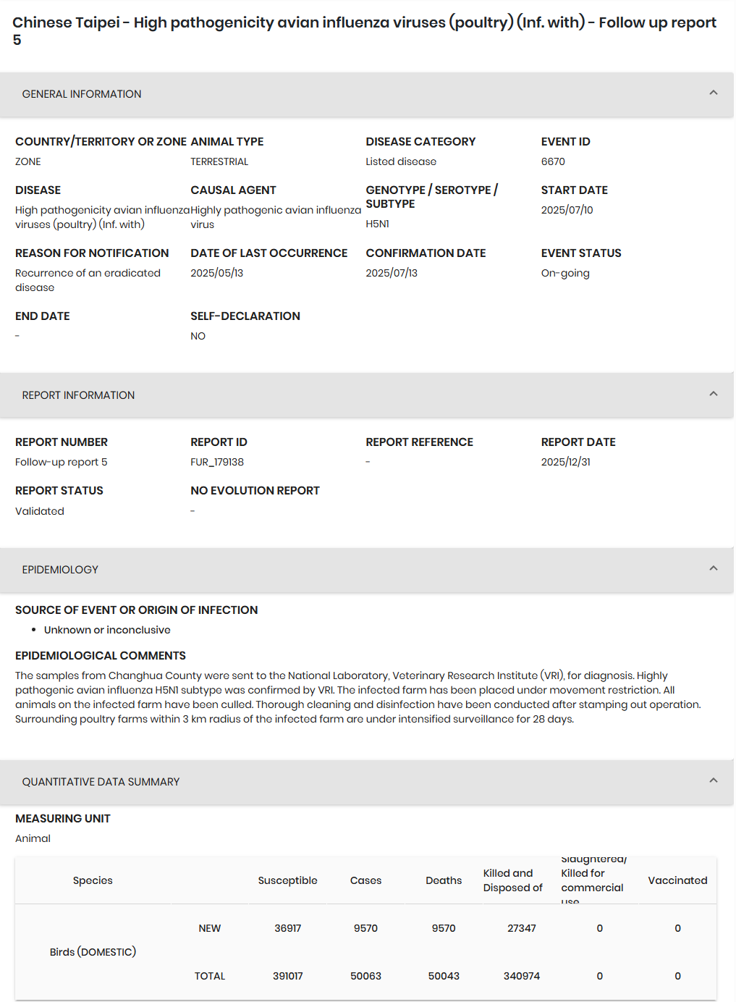Click chevron on Quantitative Data Summary header
The height and width of the screenshot is (1002, 736).
(713, 780)
